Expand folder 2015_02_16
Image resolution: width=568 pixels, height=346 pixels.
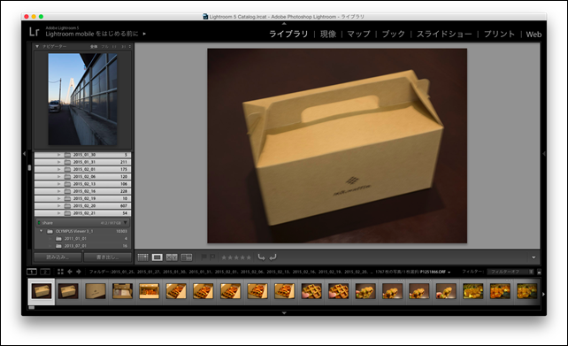coord(58,191)
